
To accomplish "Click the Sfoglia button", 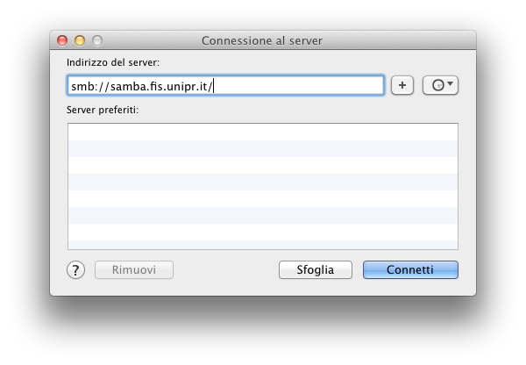I will pyautogui.click(x=316, y=270).
